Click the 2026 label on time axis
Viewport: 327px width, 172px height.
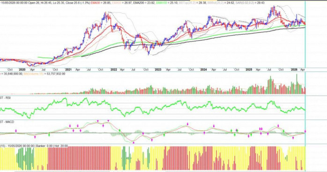click(294, 69)
